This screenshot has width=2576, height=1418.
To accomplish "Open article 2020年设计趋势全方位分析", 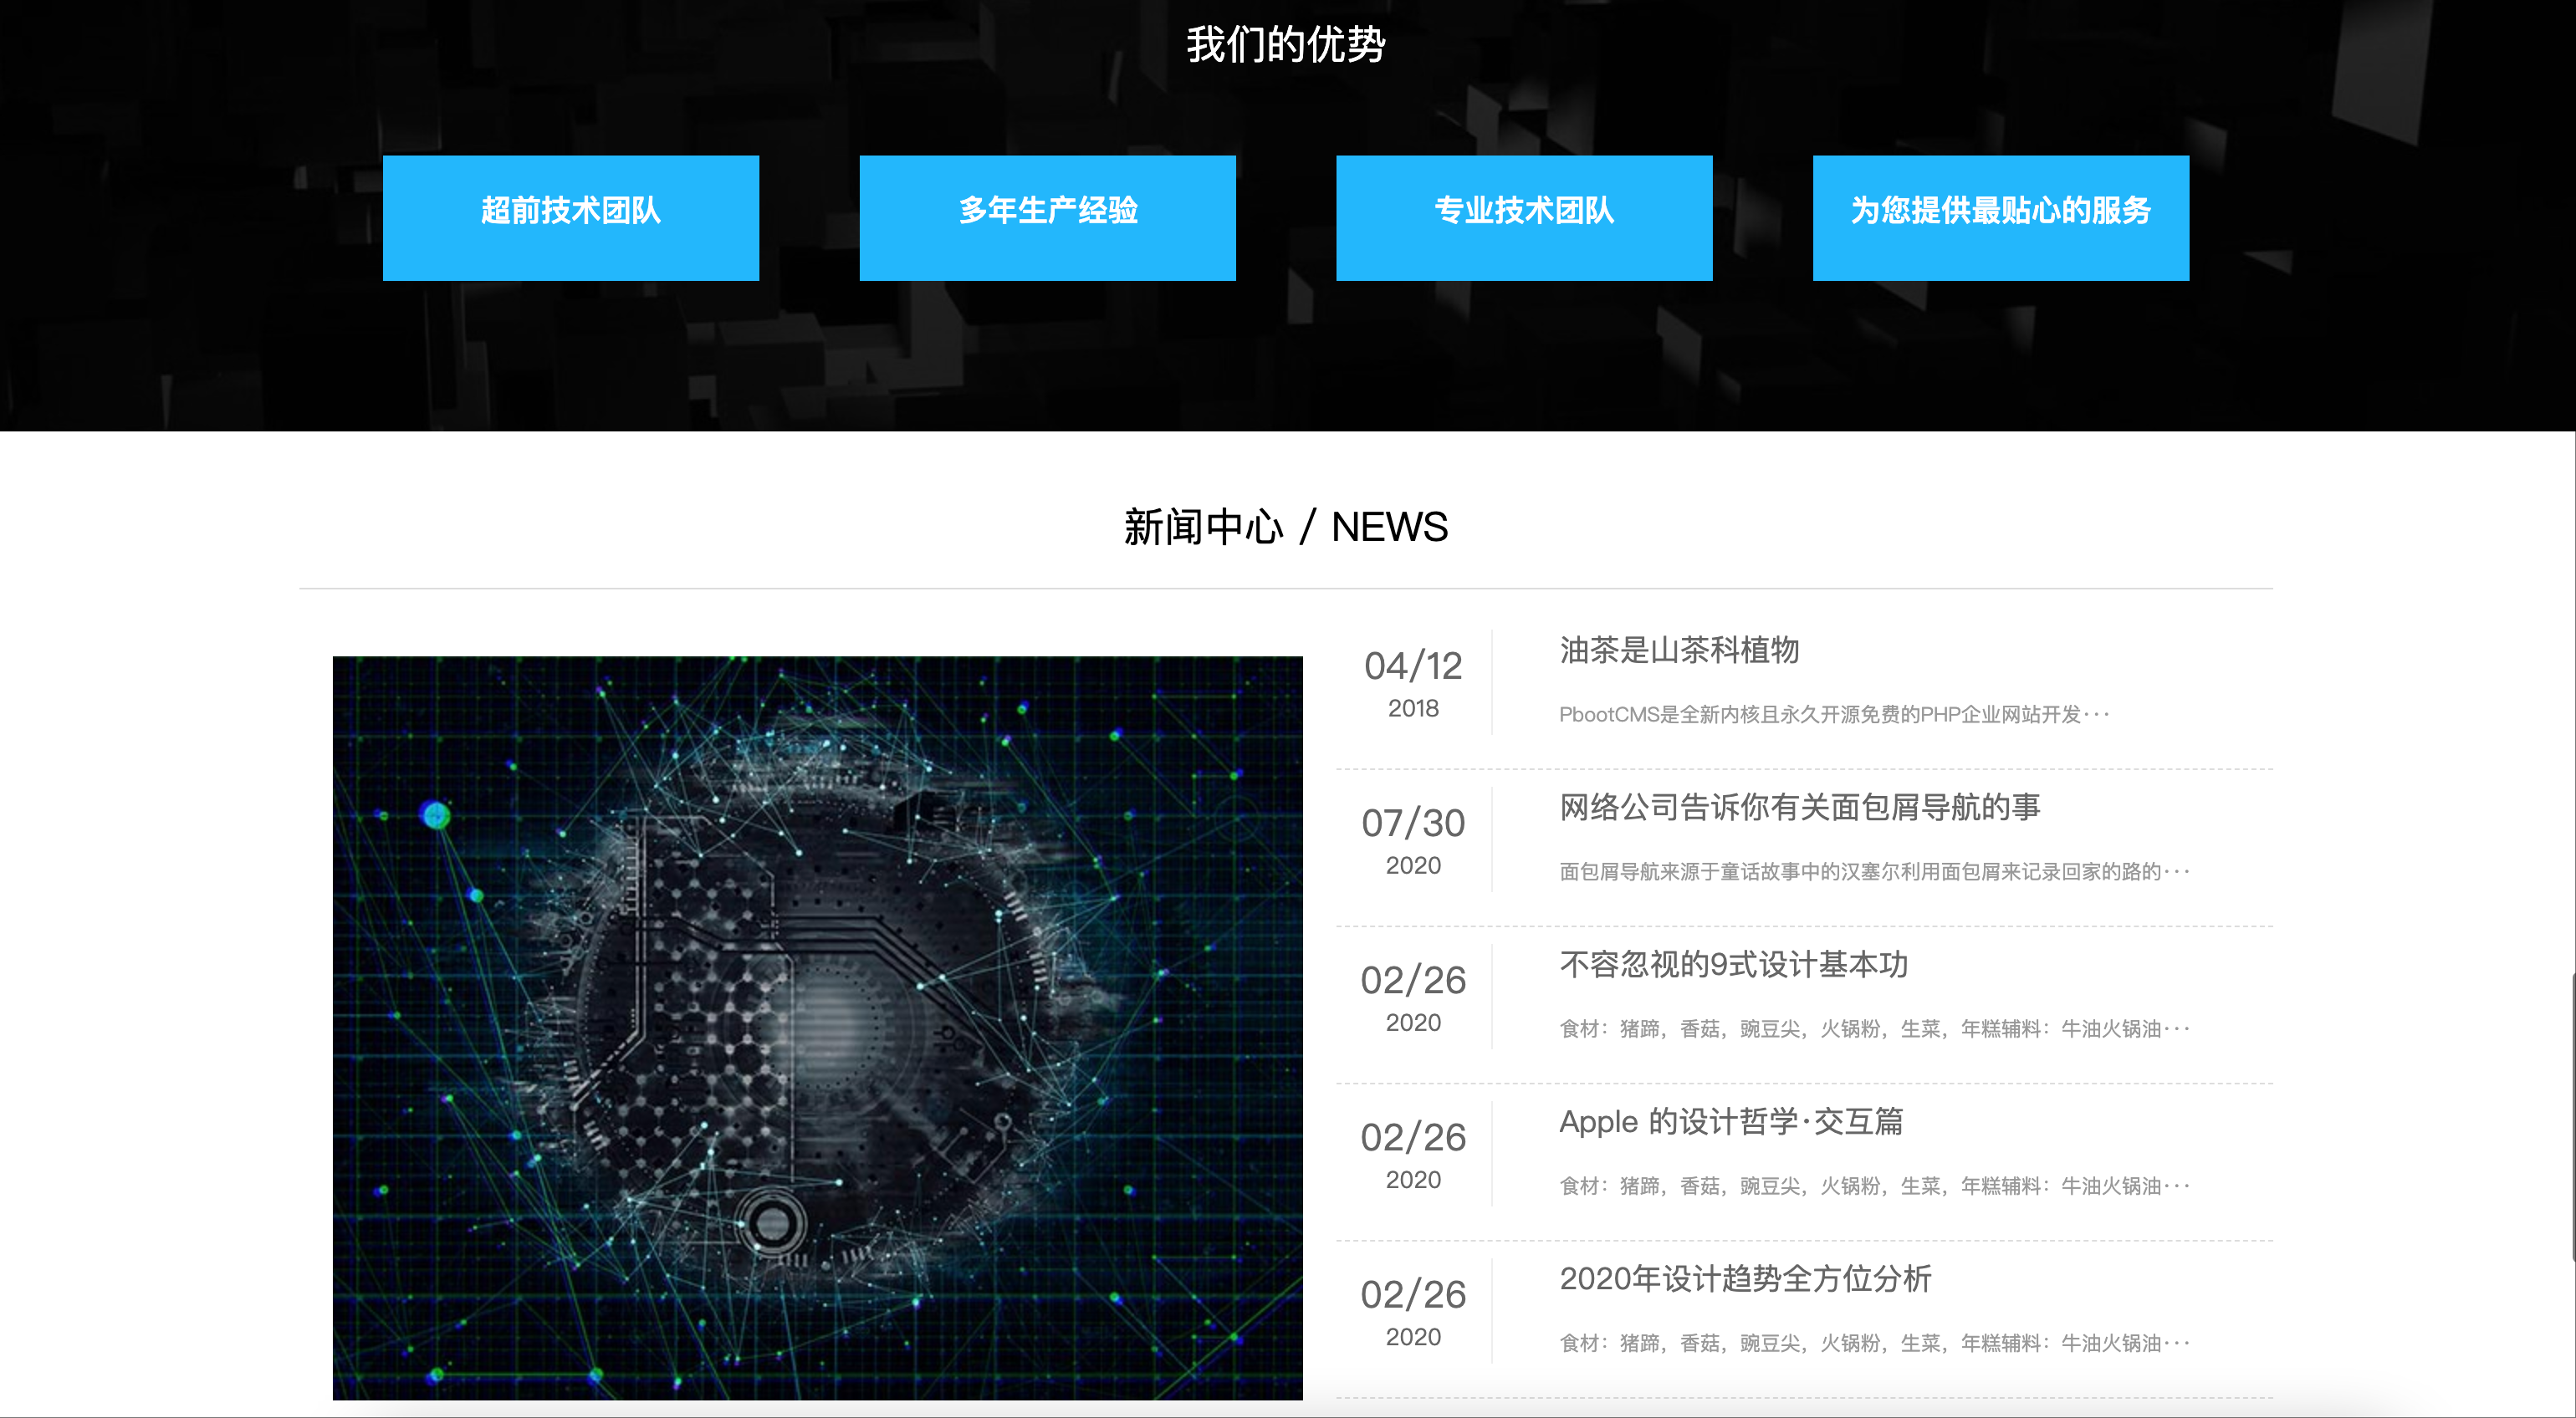I will click(x=1745, y=1278).
